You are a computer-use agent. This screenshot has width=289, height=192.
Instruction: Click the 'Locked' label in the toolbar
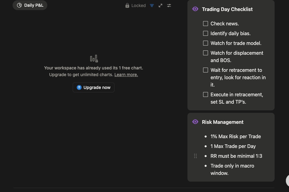pos(138,6)
